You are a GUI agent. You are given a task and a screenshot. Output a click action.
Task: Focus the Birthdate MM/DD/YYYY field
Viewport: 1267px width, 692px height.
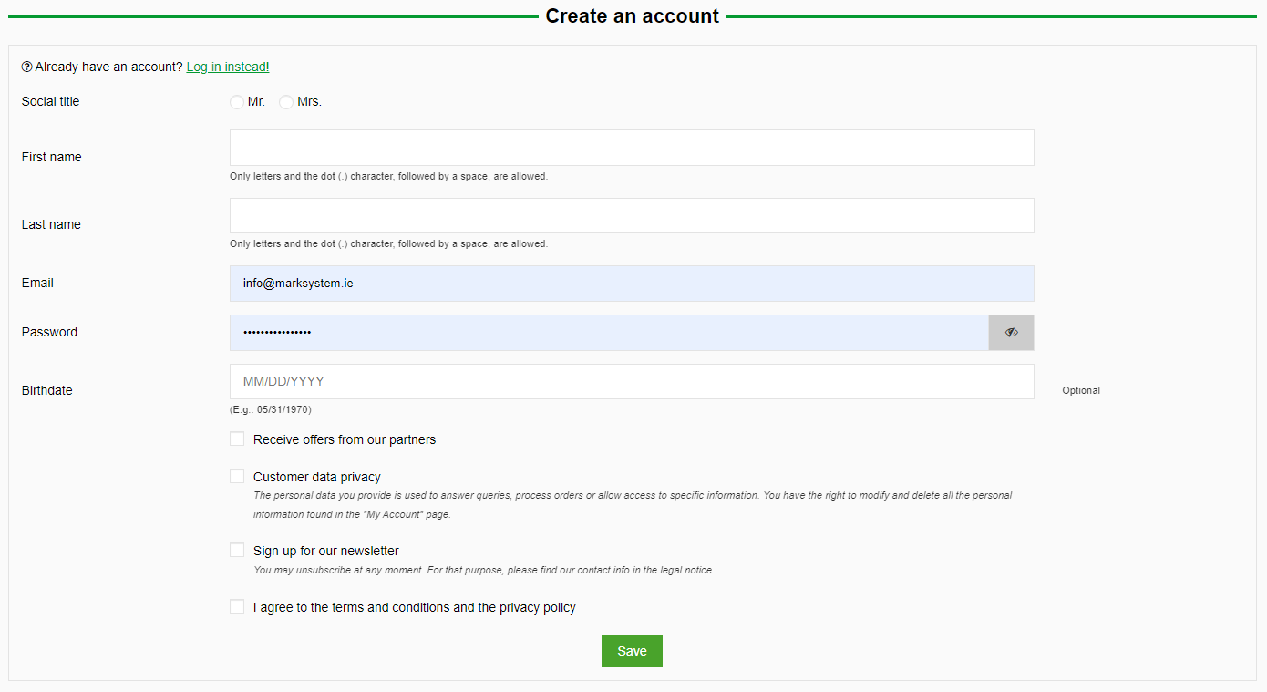click(632, 381)
